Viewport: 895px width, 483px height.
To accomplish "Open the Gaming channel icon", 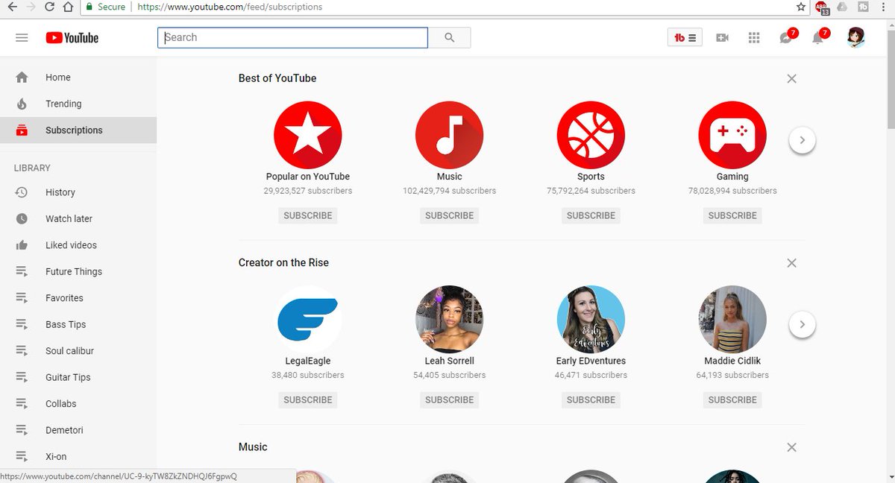I will click(732, 135).
